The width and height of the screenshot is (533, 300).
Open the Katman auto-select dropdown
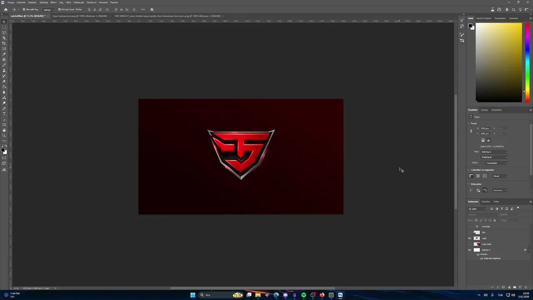48,10
